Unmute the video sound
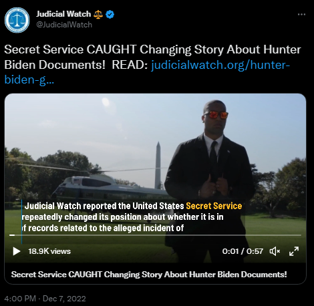Viewport: 314px width, 306px height. [275, 251]
